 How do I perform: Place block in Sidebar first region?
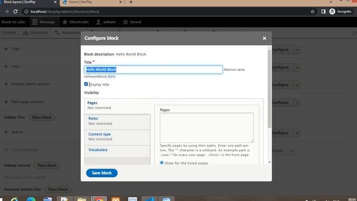coord(42,117)
